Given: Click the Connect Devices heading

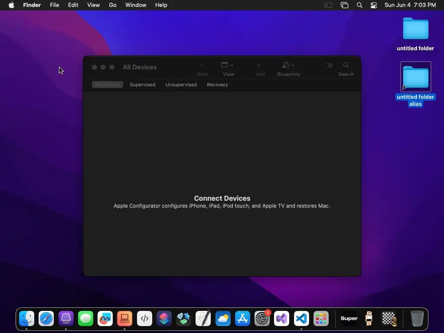Looking at the screenshot, I should (222, 198).
